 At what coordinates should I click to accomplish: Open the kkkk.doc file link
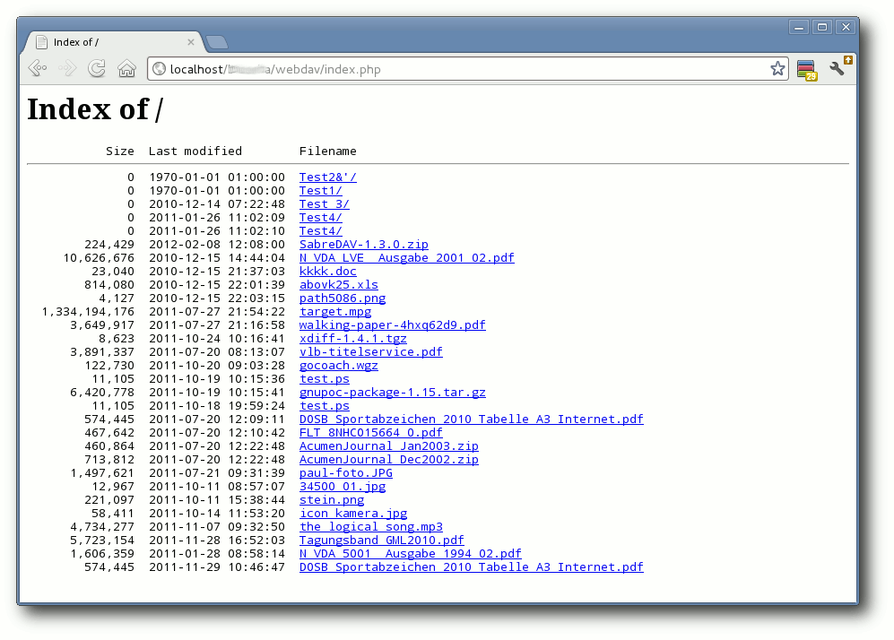point(328,272)
